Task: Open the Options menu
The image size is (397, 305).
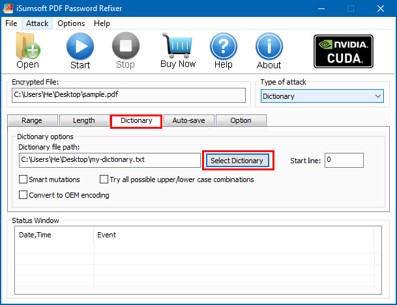Action: click(71, 23)
